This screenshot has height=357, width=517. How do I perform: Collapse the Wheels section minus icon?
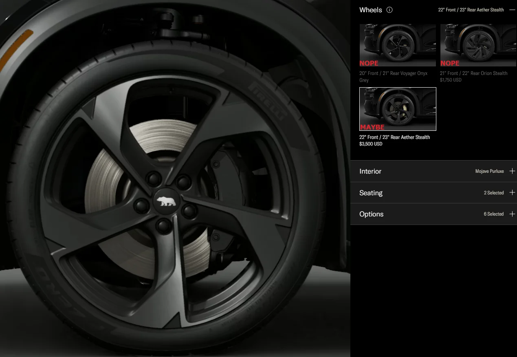coord(512,10)
